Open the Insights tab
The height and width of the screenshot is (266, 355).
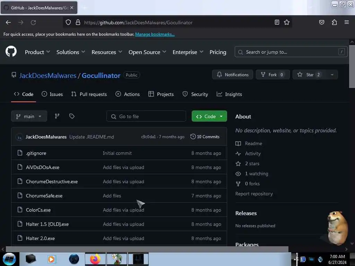pyautogui.click(x=229, y=94)
